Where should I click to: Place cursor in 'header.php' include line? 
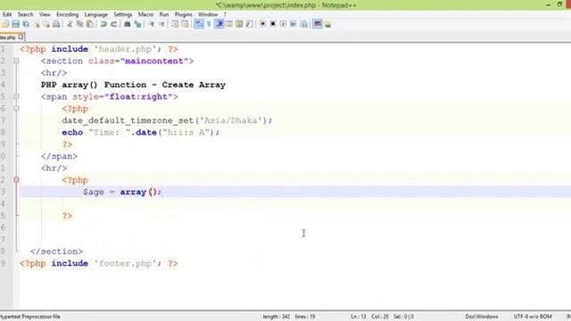tap(99, 49)
